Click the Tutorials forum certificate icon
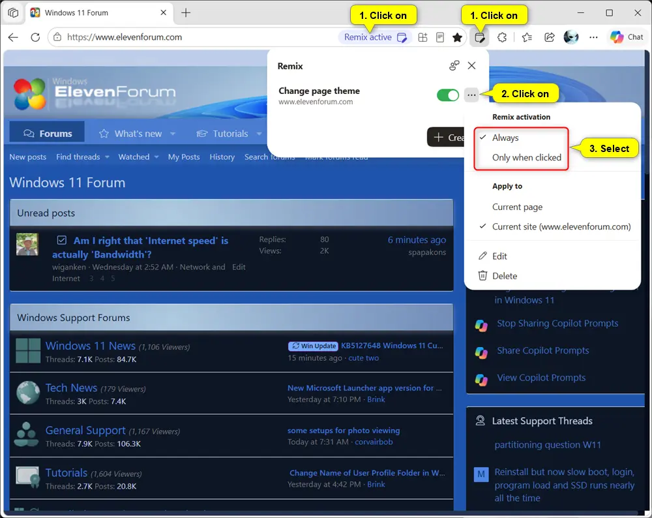Image resolution: width=652 pixels, height=518 pixels. pyautogui.click(x=27, y=478)
